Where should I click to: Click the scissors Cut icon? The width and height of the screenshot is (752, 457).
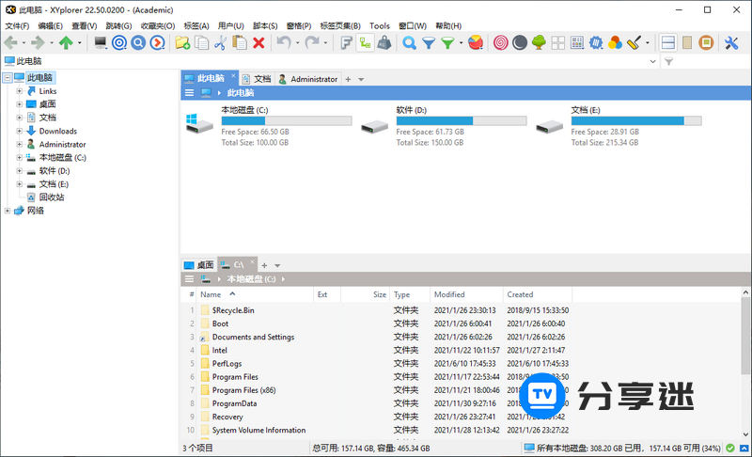(x=220, y=42)
